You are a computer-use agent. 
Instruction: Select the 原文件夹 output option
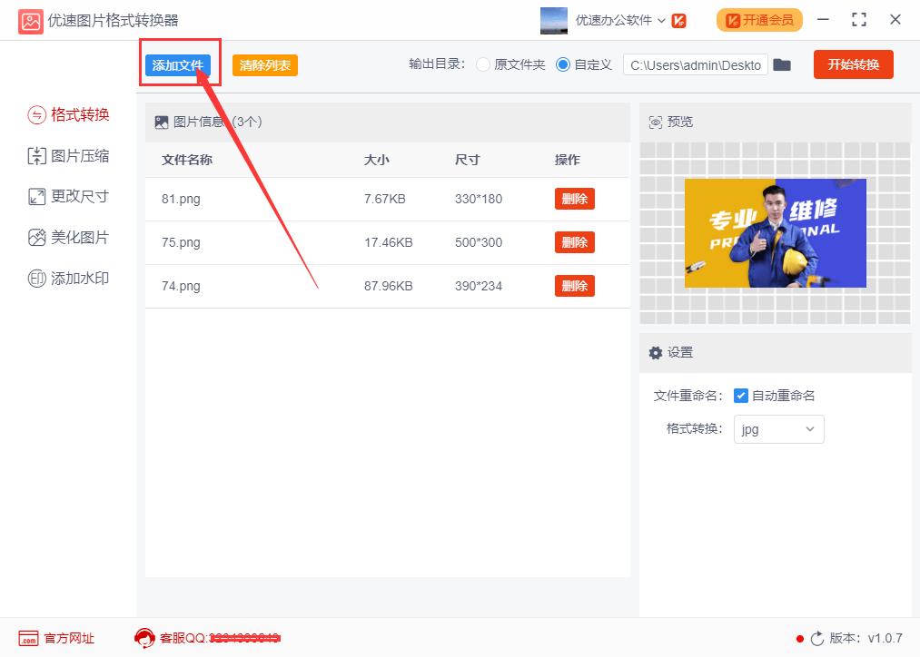tap(482, 64)
